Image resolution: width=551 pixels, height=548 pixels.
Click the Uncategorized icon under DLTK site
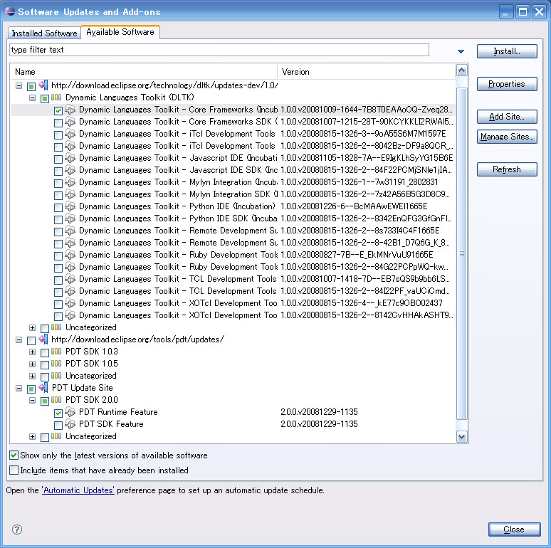(x=56, y=327)
